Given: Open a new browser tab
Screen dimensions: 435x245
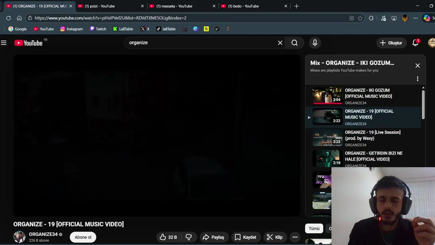Looking at the screenshot, I should tap(297, 6).
